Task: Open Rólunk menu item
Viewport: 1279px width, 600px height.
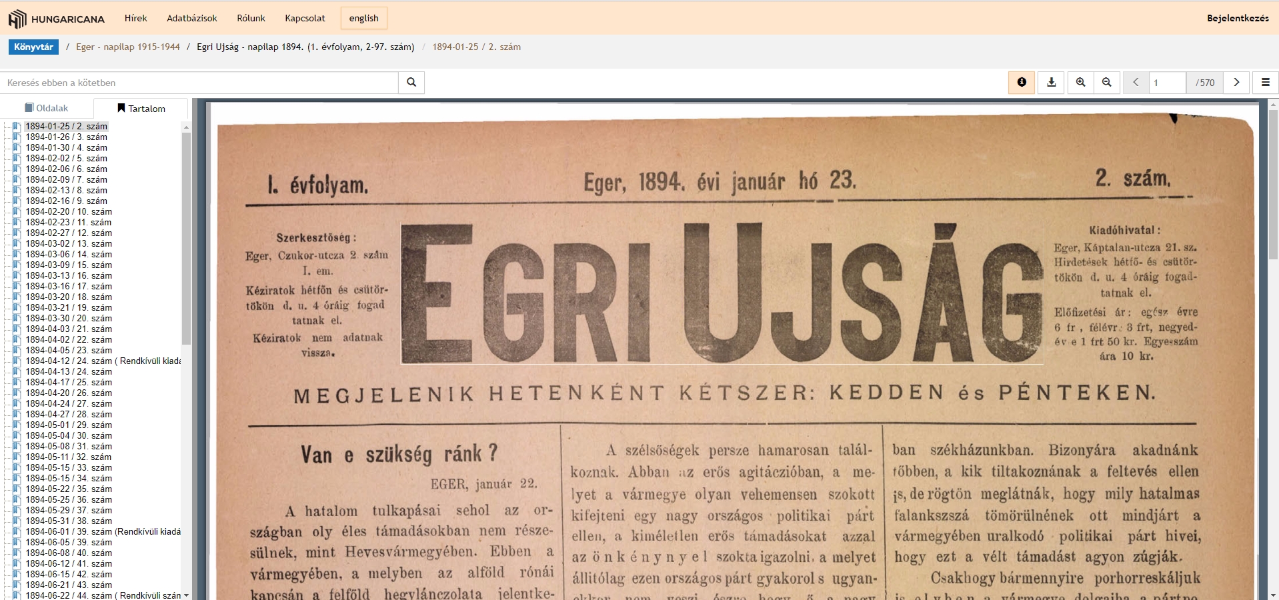Action: [251, 18]
